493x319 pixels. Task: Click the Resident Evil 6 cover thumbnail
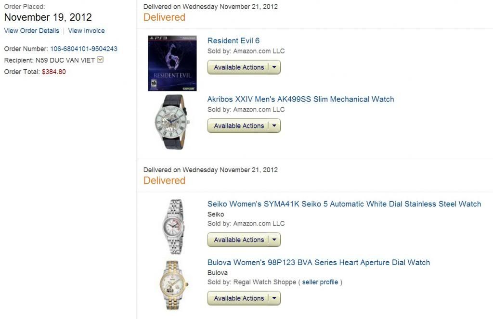coord(172,63)
